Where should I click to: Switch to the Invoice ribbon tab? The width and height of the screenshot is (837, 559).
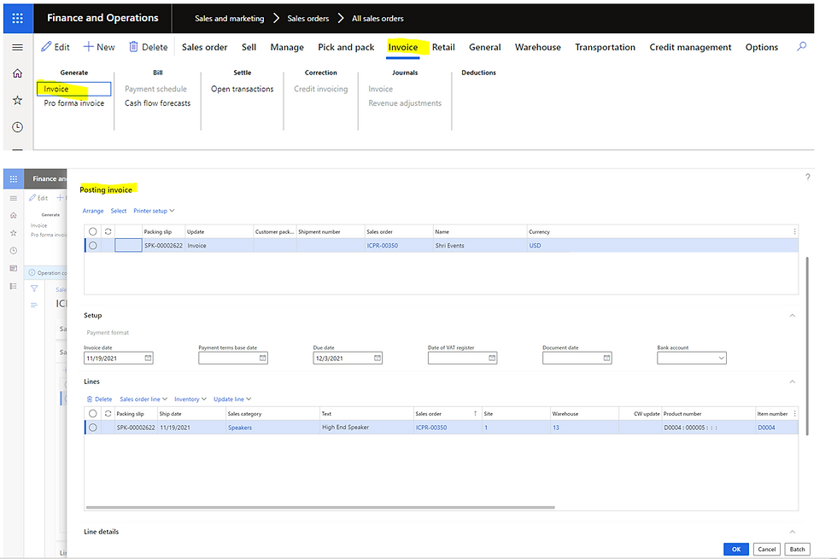(402, 47)
